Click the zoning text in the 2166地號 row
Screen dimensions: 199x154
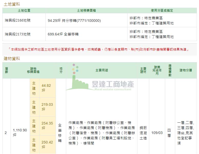pos(152,21)
